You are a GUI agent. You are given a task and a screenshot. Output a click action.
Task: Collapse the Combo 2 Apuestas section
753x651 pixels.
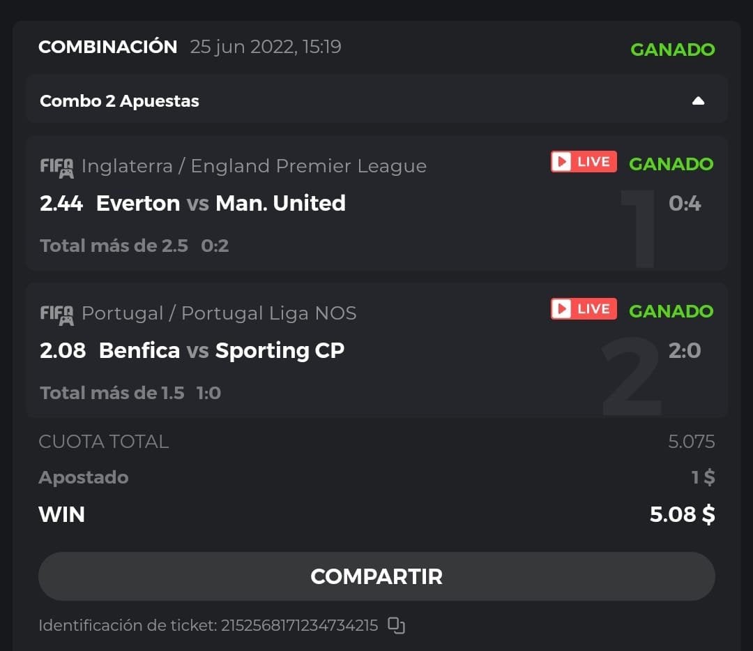[x=698, y=101]
